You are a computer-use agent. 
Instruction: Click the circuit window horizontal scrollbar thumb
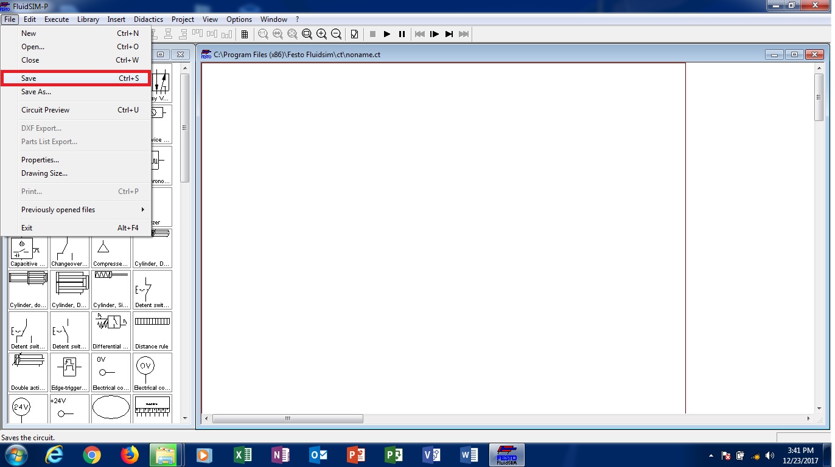pos(288,418)
